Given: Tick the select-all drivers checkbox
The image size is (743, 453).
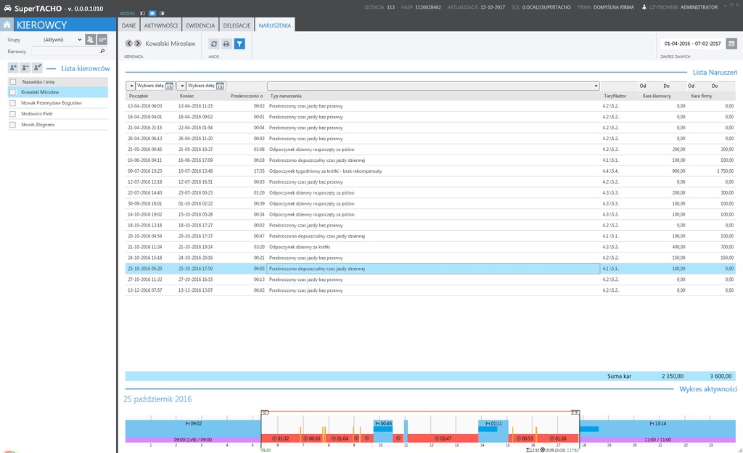Looking at the screenshot, I should coord(13,82).
